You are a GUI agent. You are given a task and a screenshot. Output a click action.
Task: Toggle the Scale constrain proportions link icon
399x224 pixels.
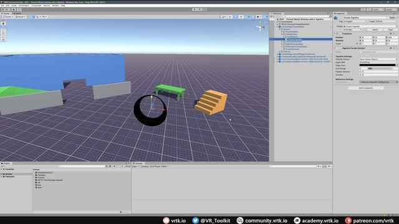coord(357,44)
